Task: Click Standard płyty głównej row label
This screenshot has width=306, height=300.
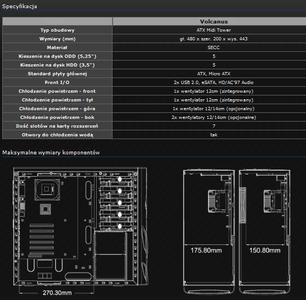Action: (x=57, y=74)
